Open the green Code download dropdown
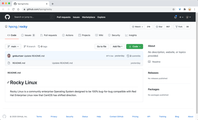Image resolution: width=198 pixels, height=120 pixels. pos(135,47)
